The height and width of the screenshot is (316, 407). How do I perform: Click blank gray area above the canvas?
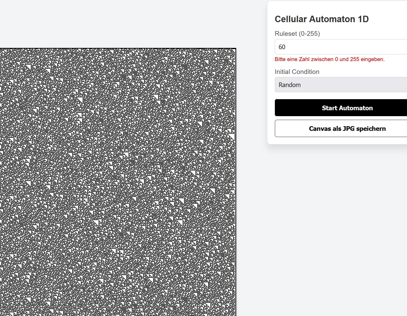pyautogui.click(x=117, y=23)
